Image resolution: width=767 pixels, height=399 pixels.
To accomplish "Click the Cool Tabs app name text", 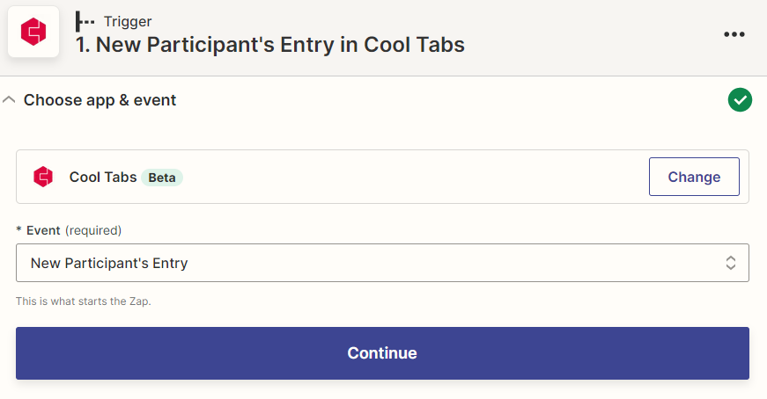I will click(103, 177).
